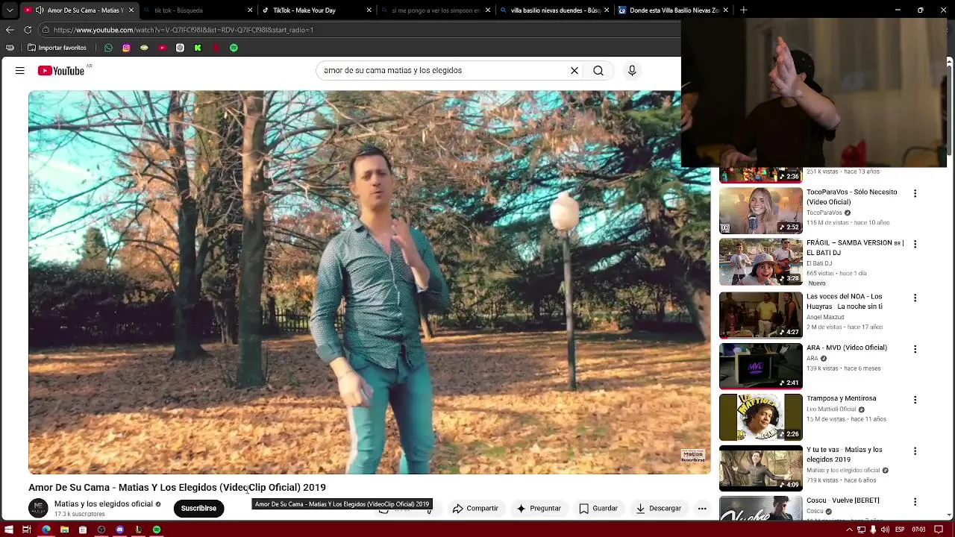Switch to 'si me pongo a ver los simpson' tab
Image resolution: width=955 pixels, height=537 pixels.
click(435, 10)
